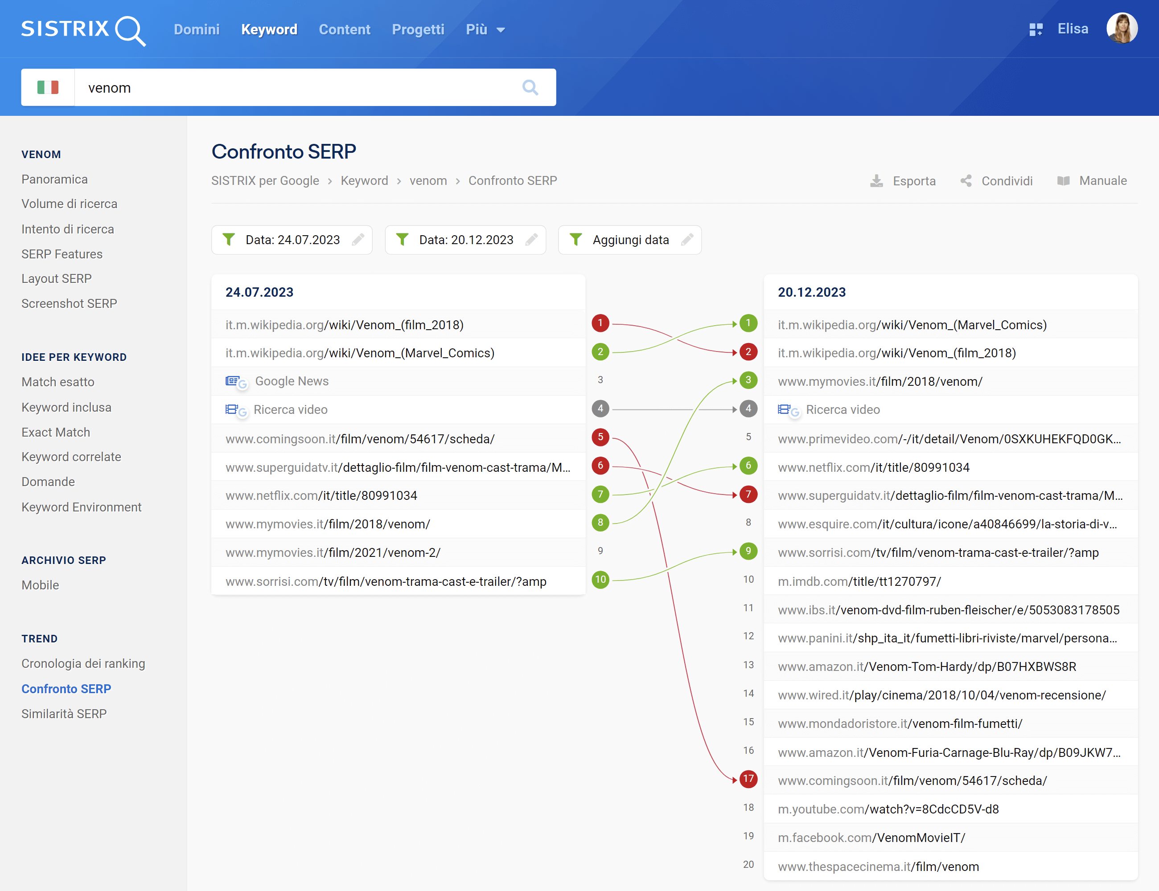Image resolution: width=1159 pixels, height=891 pixels.
Task: Open Similarità SERP in sidebar
Action: tap(64, 715)
